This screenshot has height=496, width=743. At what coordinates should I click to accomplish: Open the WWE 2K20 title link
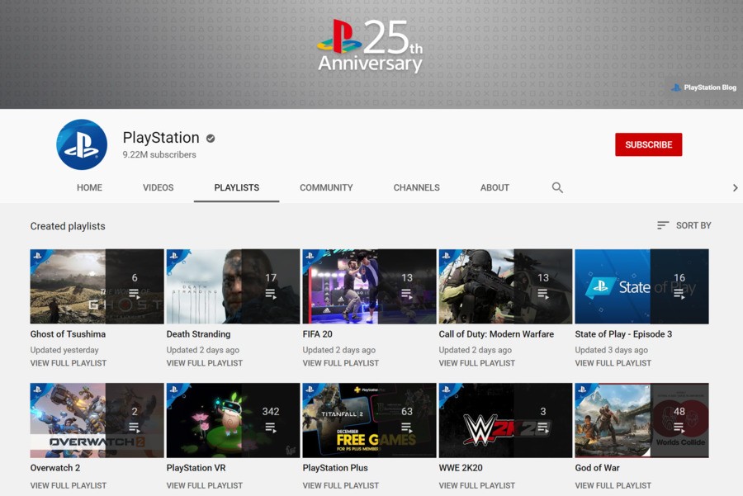pyautogui.click(x=461, y=468)
